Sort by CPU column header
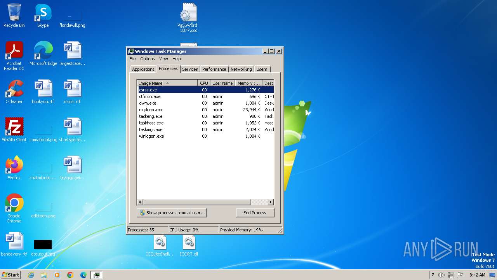Image resolution: width=497 pixels, height=280 pixels. point(204,83)
